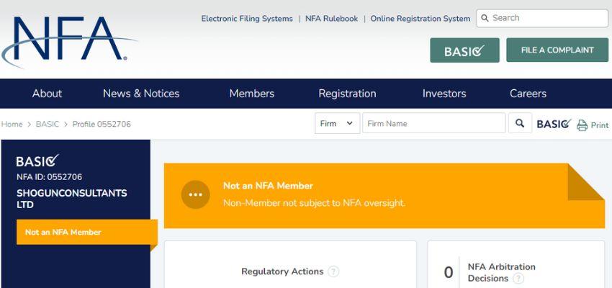Select the Not an NFA Member sidebar tab
This screenshot has width=612, height=288.
(86, 232)
